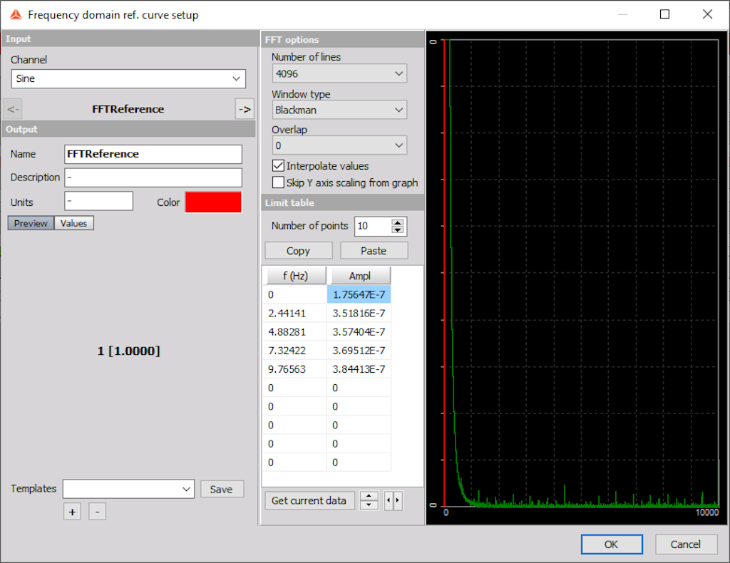Click the Description input field

153,177
